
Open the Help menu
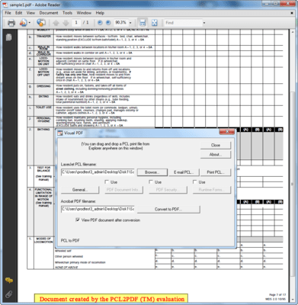[100, 13]
